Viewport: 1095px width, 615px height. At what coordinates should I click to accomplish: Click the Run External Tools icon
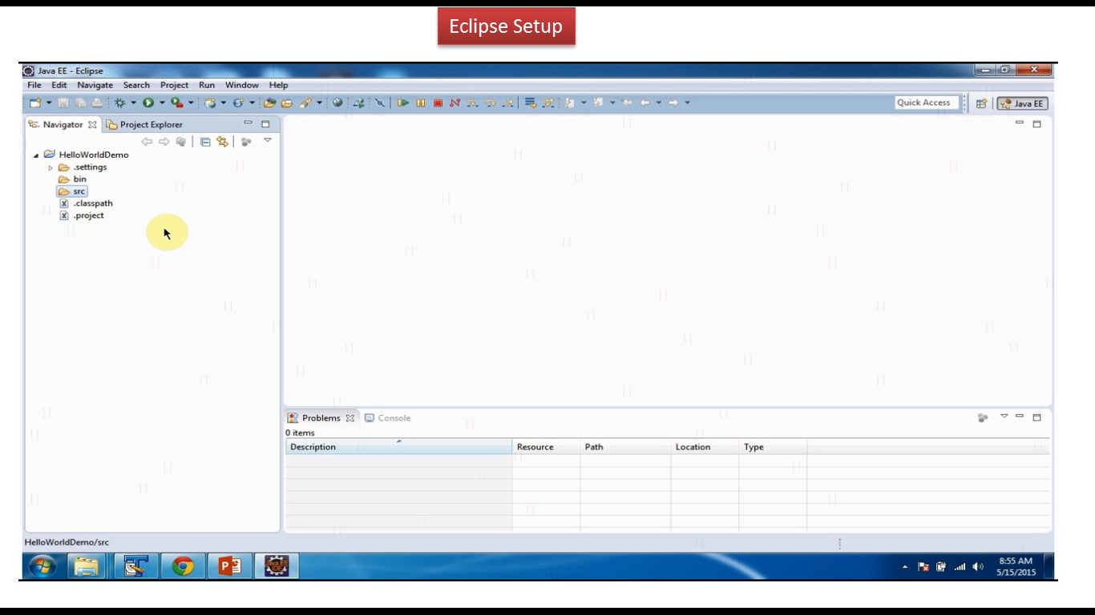point(177,102)
